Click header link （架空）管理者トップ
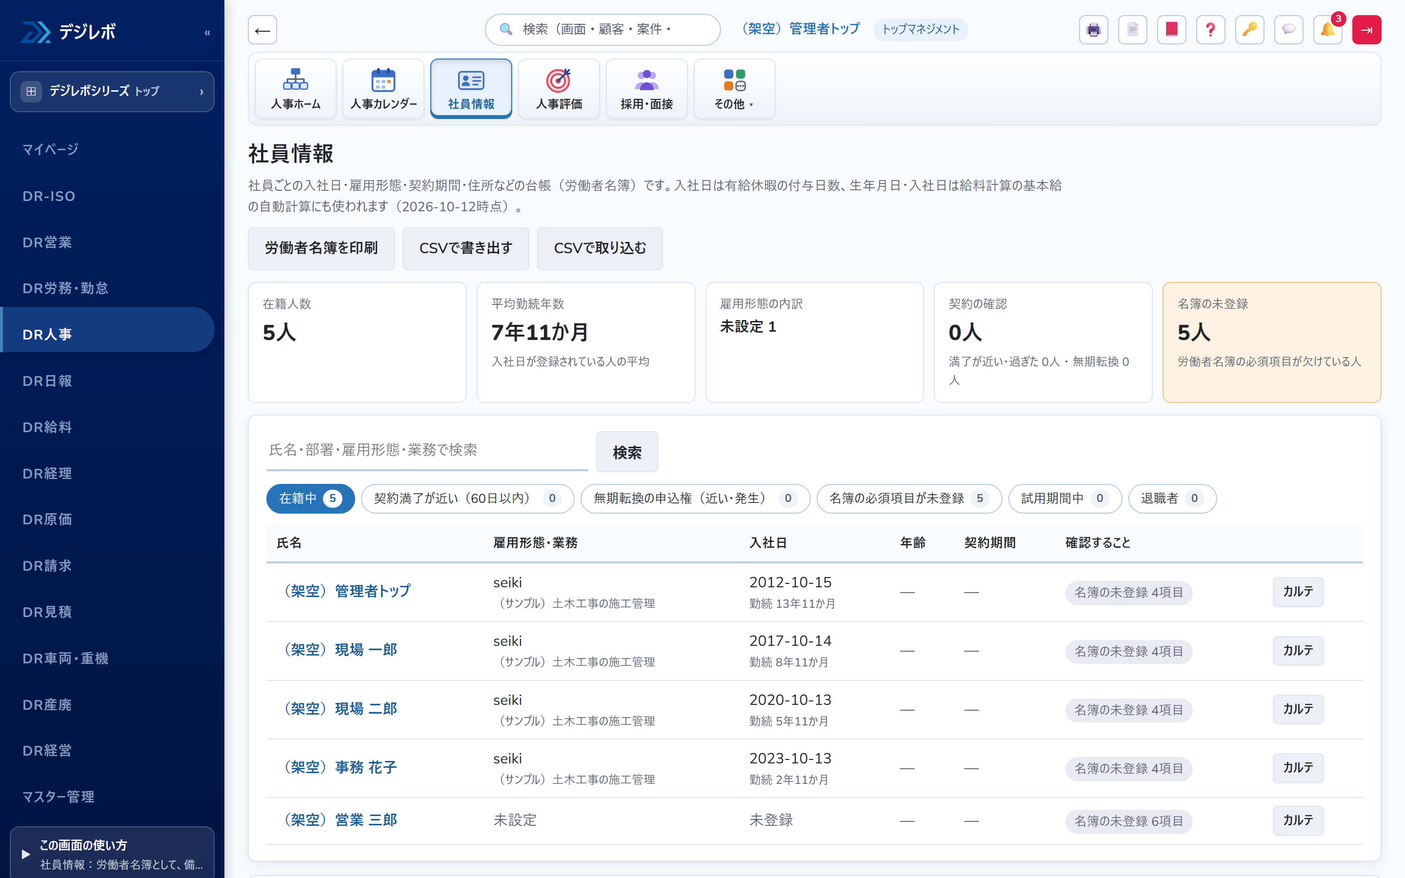 click(799, 29)
